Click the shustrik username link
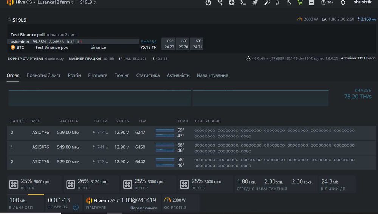 pyautogui.click(x=363, y=2)
